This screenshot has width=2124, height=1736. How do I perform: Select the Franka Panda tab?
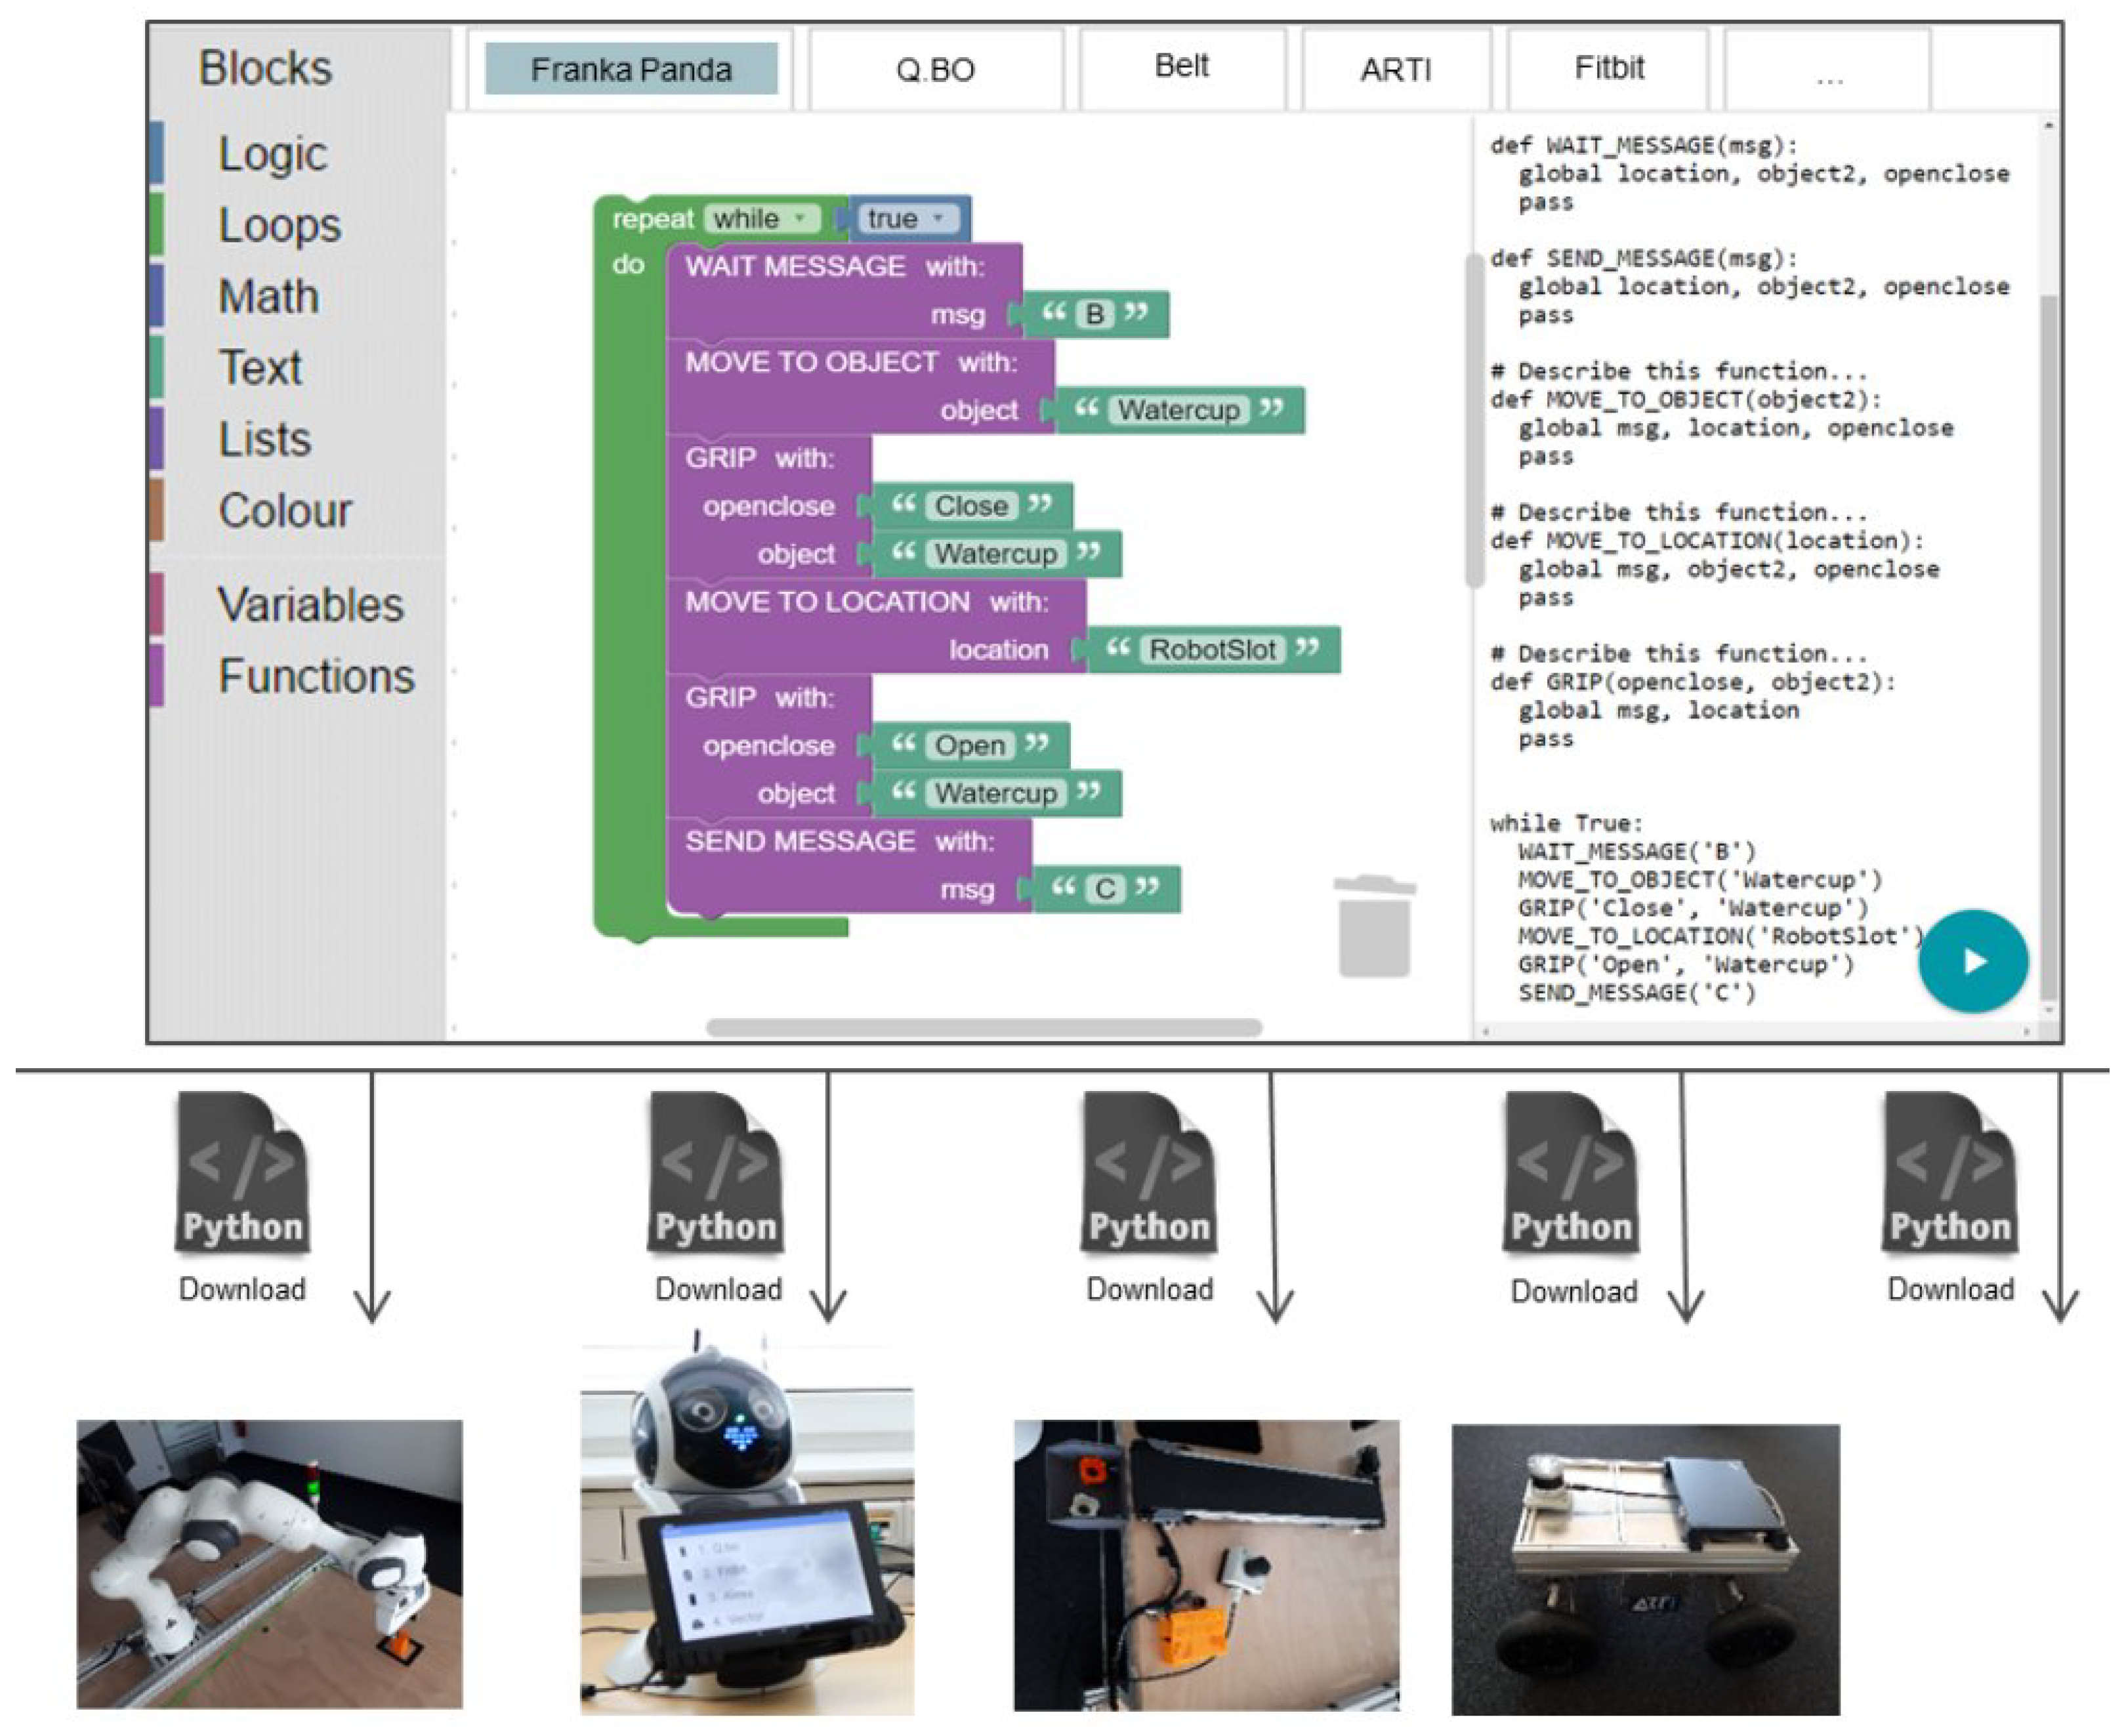click(631, 69)
